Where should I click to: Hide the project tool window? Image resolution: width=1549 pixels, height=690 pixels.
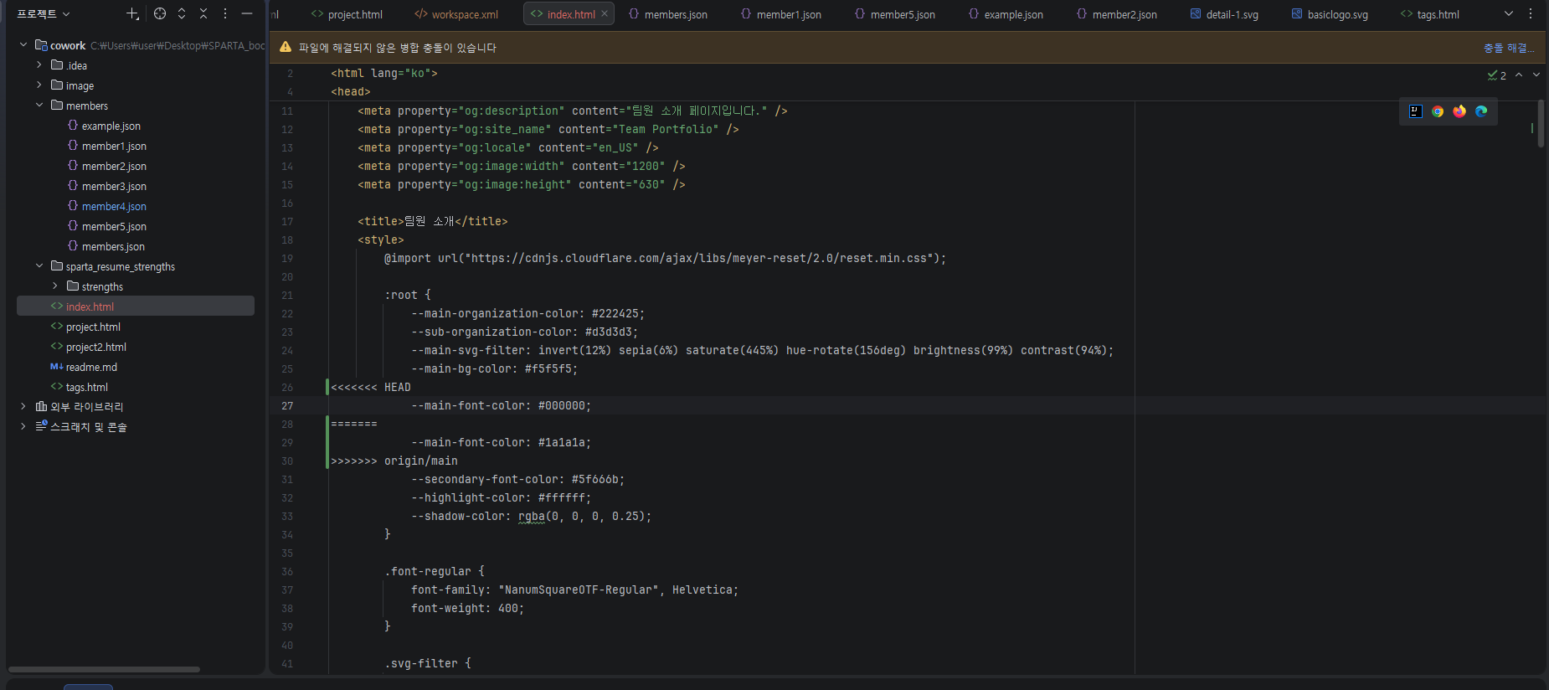point(247,13)
